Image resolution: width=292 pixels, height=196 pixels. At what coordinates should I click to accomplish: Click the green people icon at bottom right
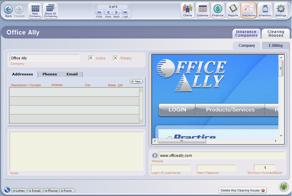(284, 186)
